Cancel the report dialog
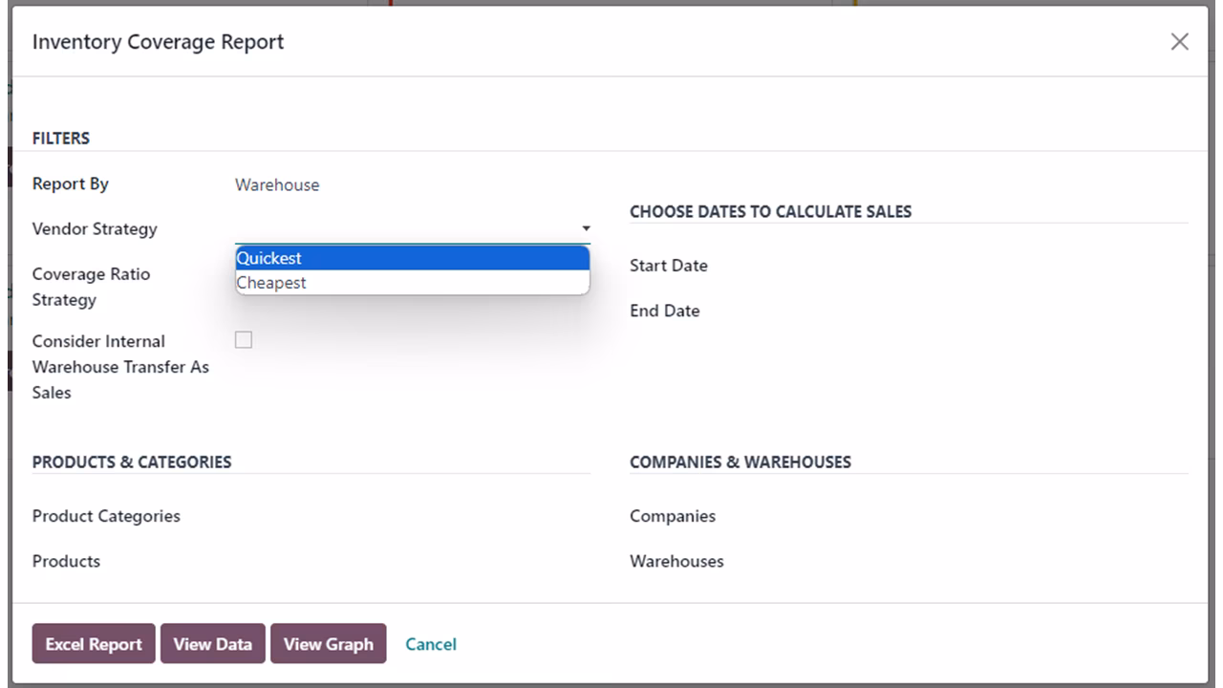 point(431,644)
